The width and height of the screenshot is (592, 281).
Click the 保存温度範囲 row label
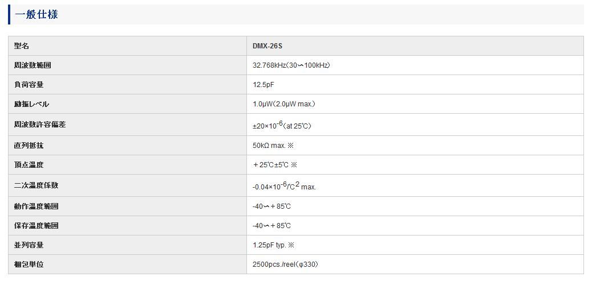[37, 226]
